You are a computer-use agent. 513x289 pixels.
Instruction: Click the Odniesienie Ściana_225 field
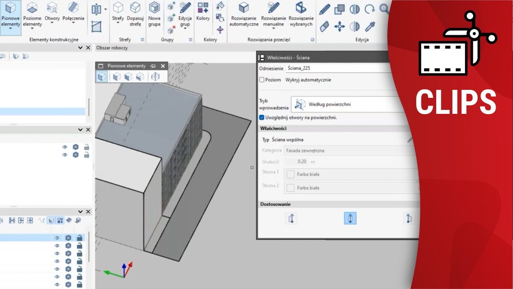(x=341, y=68)
